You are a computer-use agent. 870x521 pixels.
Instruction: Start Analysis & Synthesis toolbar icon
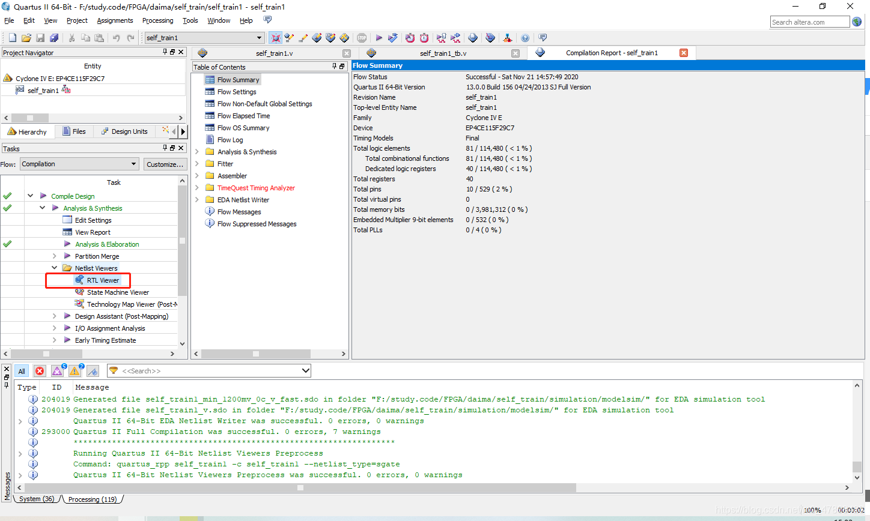pos(393,38)
